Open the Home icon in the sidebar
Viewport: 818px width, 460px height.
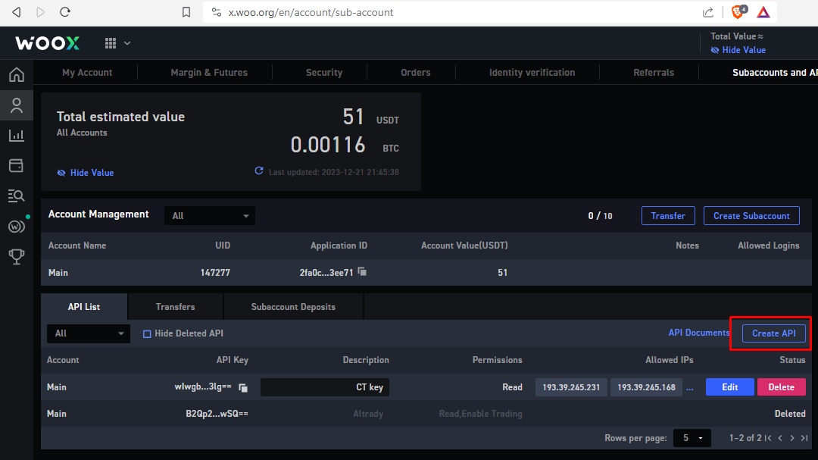(x=17, y=75)
